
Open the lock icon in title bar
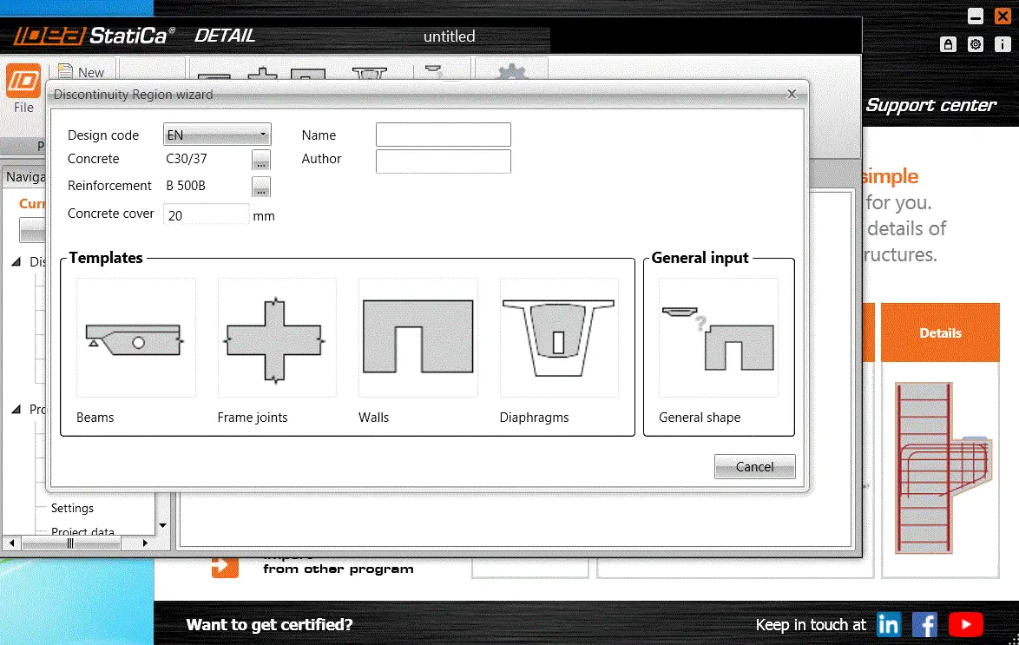(948, 44)
